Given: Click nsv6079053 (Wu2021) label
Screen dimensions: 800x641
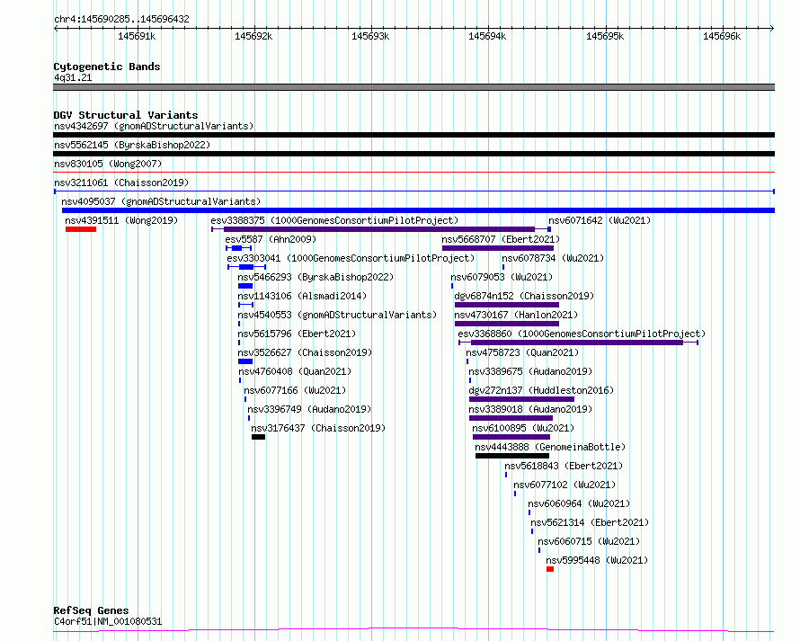Looking at the screenshot, I should coord(502,277).
